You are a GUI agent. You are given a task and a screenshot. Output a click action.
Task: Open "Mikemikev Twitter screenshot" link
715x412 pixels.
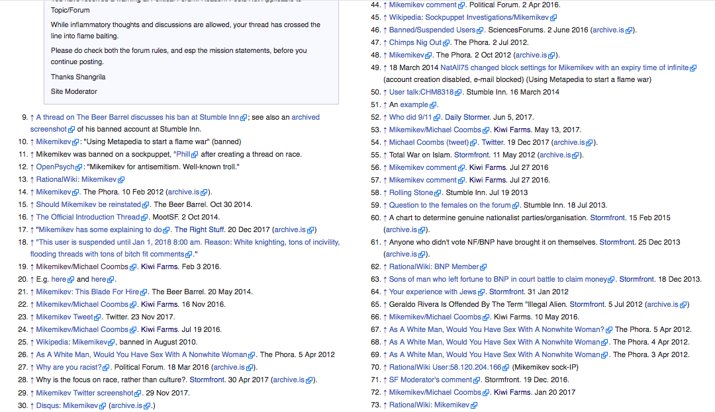pos(85,393)
